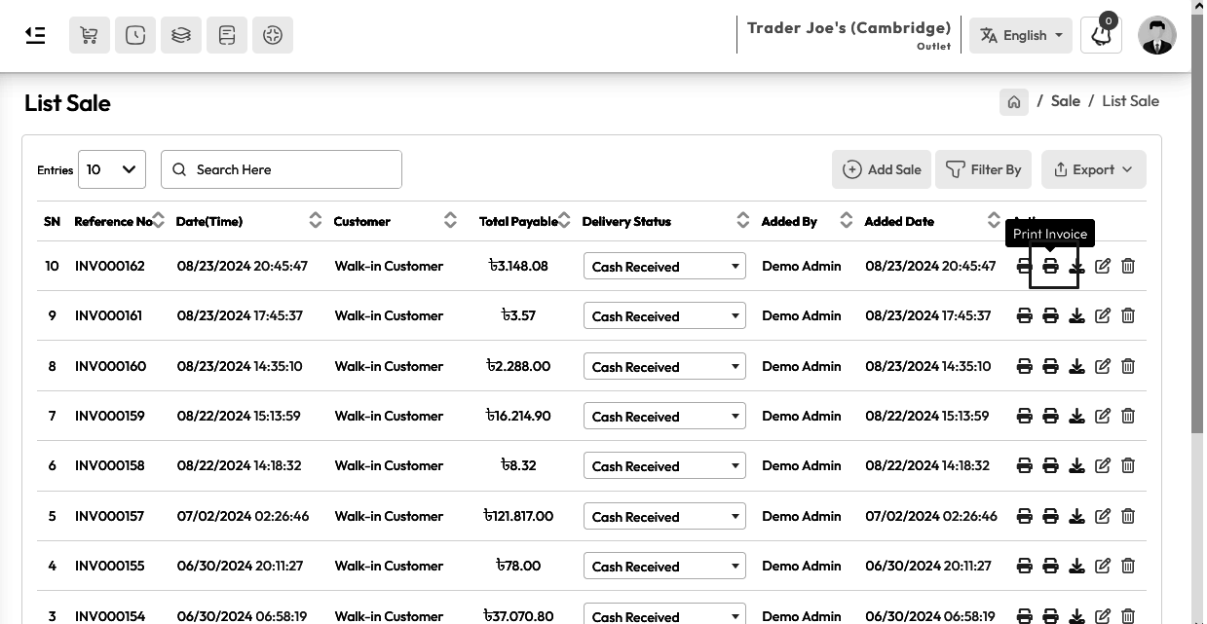The image size is (1207, 624).
Task: Open the English language dropdown
Action: point(1021,35)
